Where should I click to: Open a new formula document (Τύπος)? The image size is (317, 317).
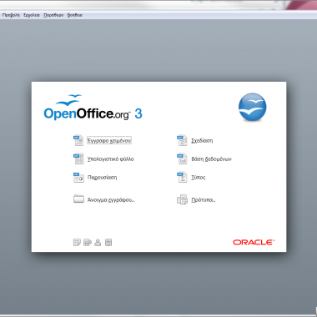(x=191, y=178)
